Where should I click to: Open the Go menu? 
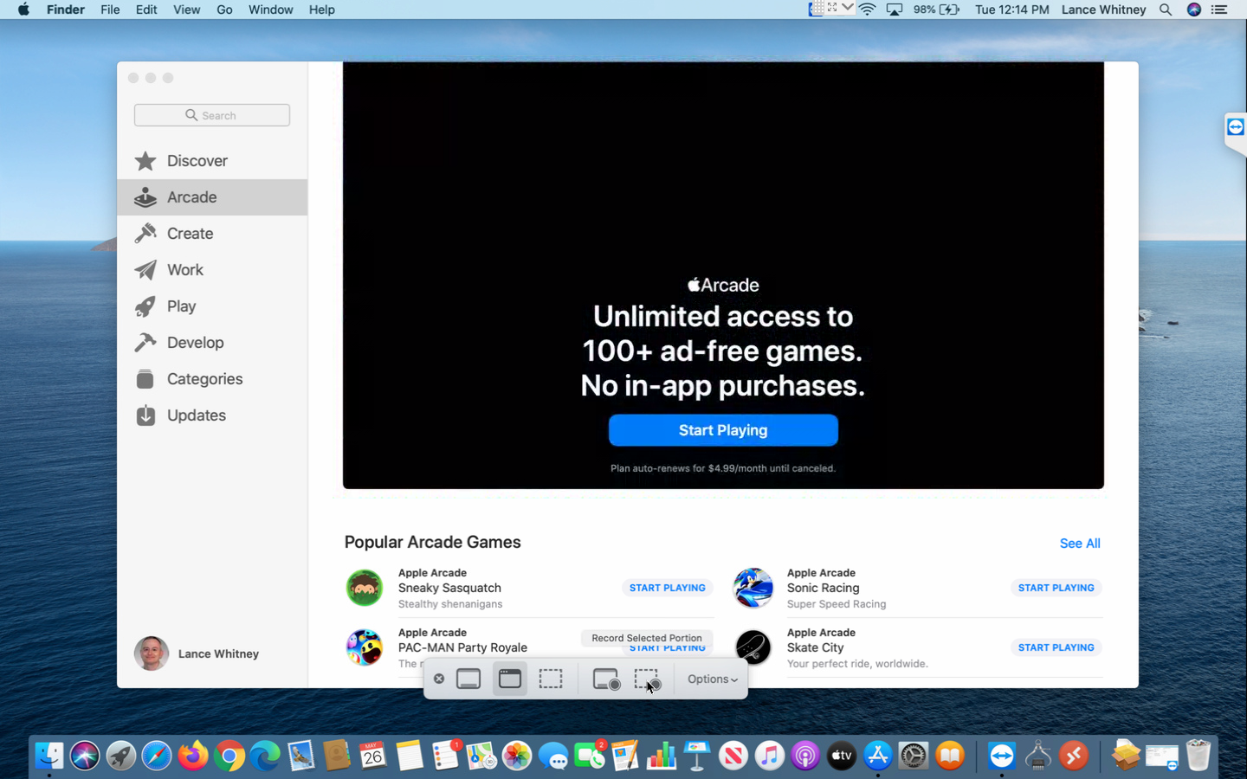tap(224, 10)
